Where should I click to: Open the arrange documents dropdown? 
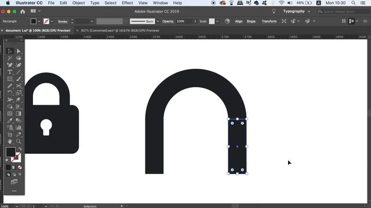tap(35, 11)
